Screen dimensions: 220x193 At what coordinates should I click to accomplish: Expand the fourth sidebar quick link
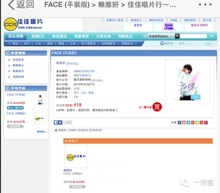point(18,77)
